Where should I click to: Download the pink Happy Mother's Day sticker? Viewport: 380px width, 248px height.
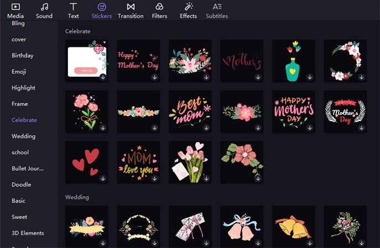(310, 128)
